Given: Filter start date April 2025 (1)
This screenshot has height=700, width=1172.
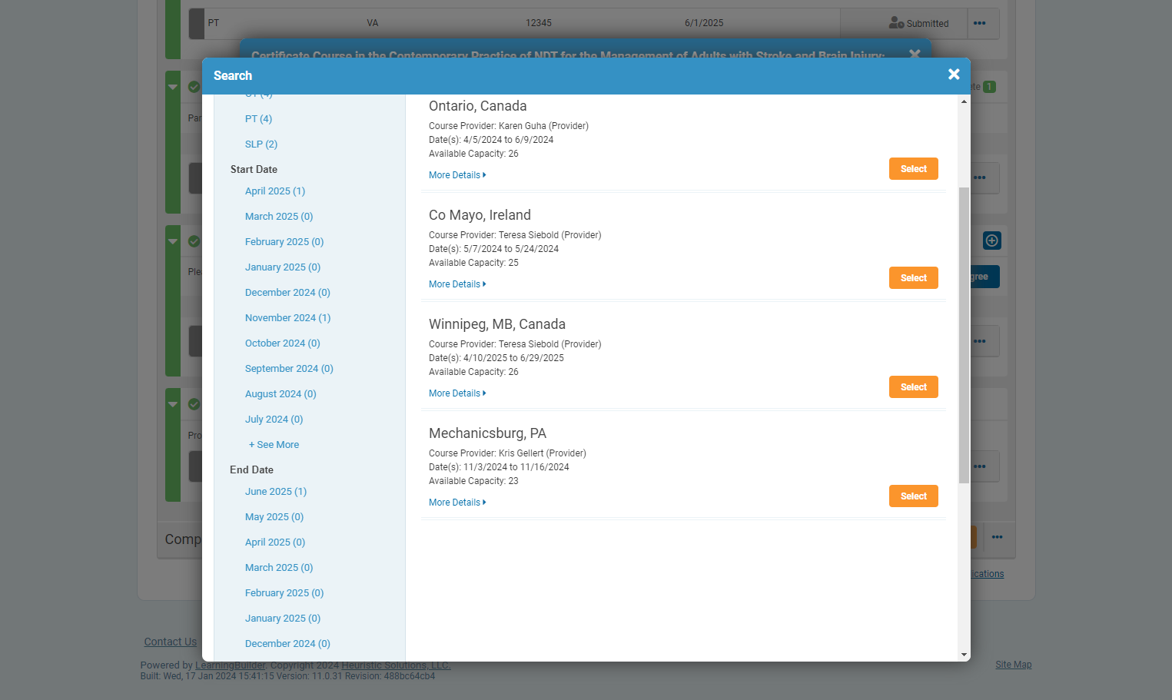Looking at the screenshot, I should pyautogui.click(x=275, y=191).
